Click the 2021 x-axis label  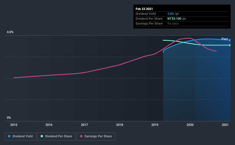pos(225,125)
